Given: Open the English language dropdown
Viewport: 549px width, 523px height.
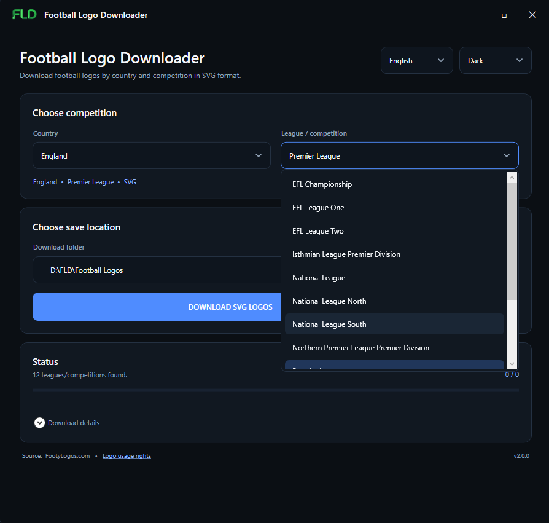Looking at the screenshot, I should [416, 60].
